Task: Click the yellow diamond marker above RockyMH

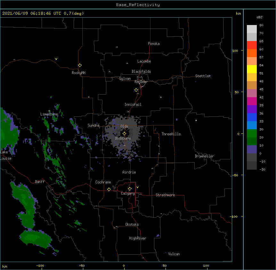Action: point(80,65)
